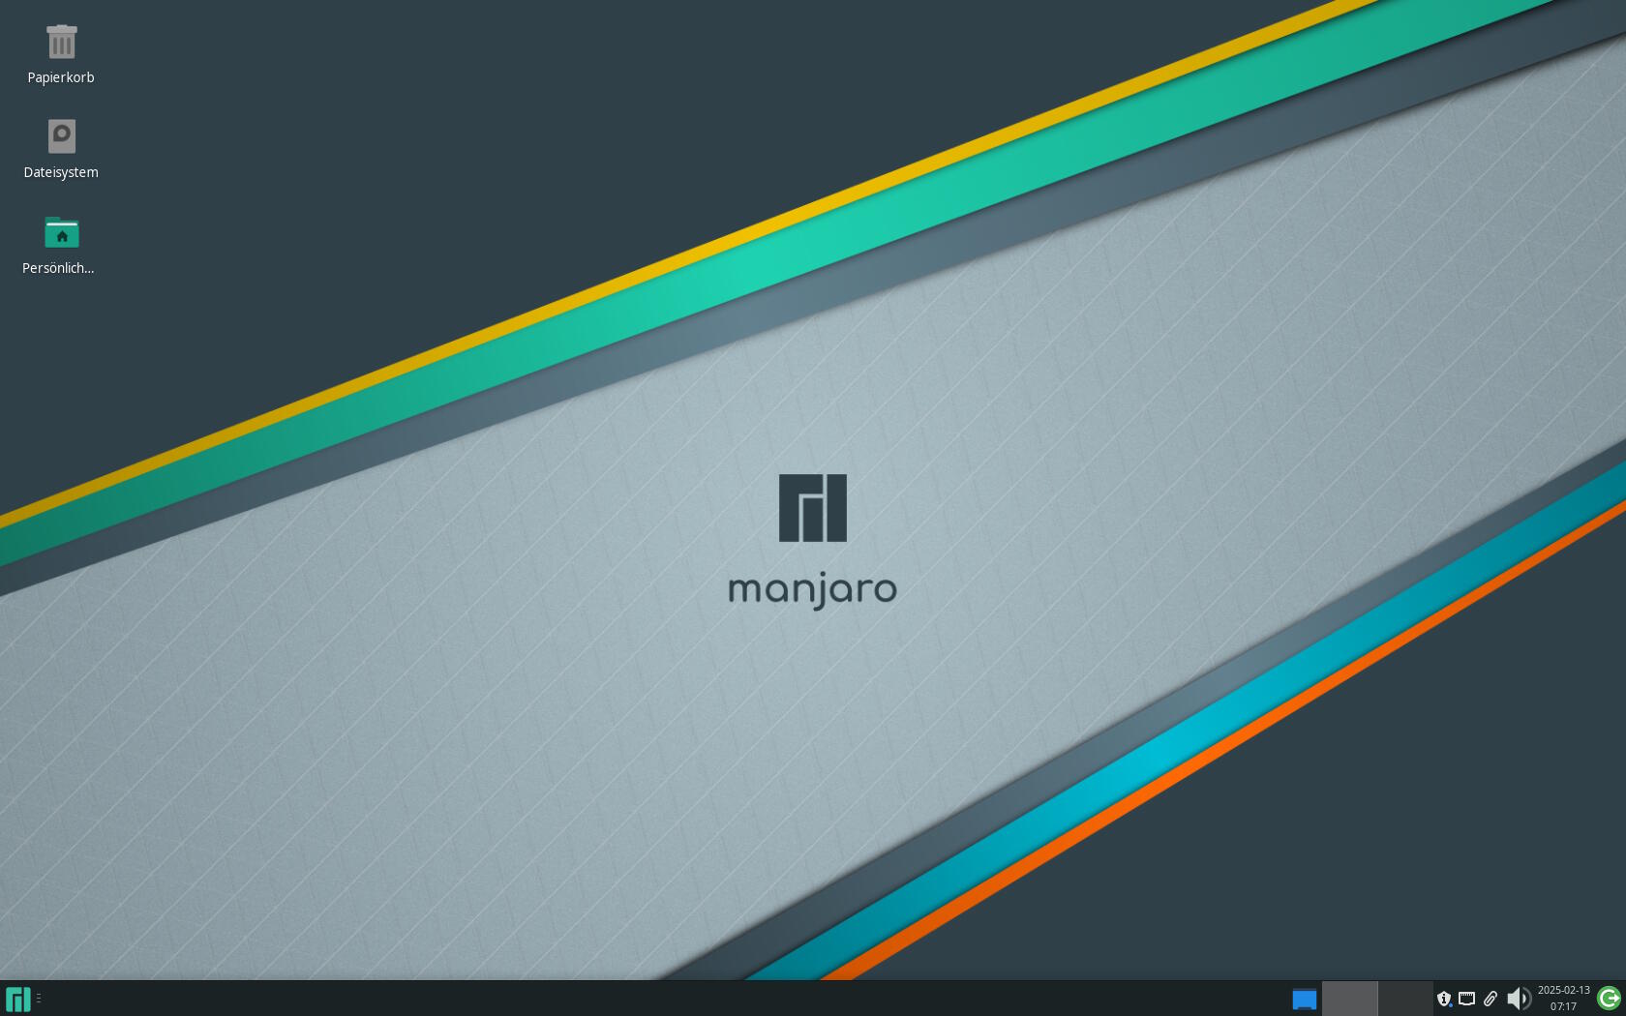Open the wired network connection icon
1626x1016 pixels.
click(x=1467, y=999)
